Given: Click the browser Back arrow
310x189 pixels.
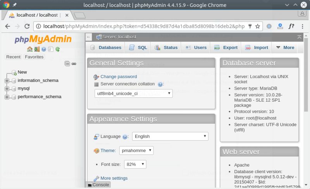Looking at the screenshot, I should 7,26.
